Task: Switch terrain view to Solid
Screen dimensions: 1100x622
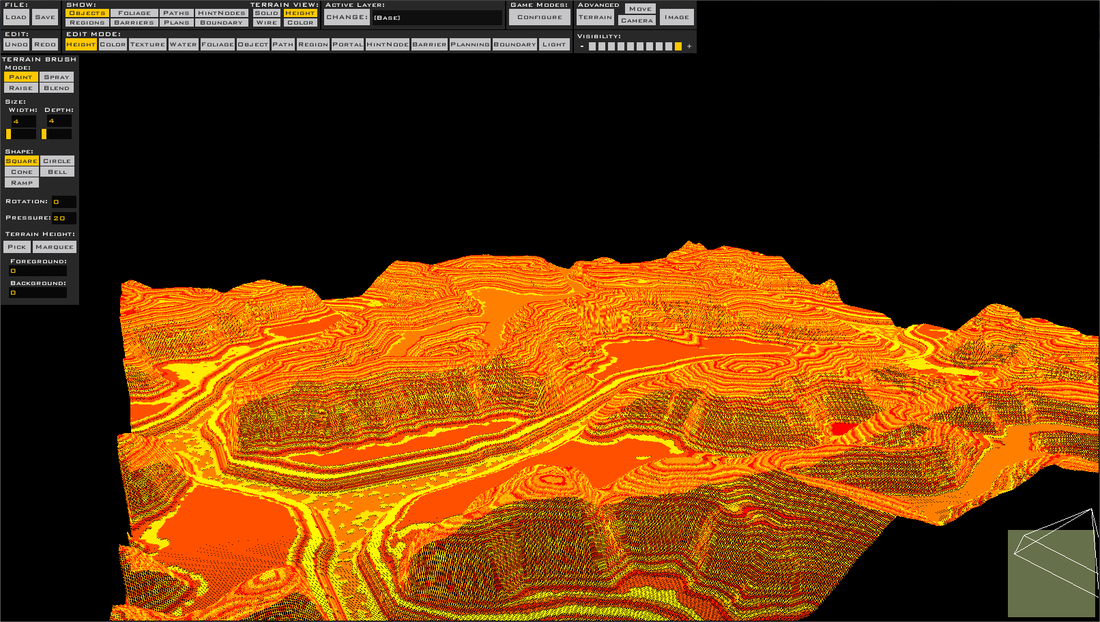Action: click(267, 13)
